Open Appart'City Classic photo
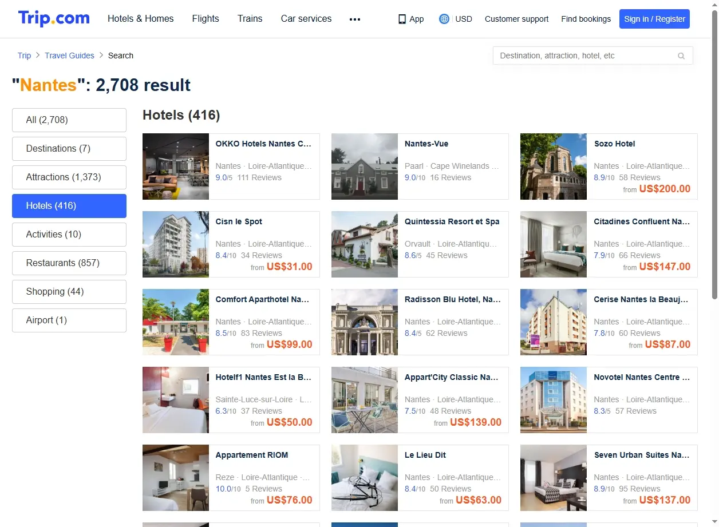Viewport: 719px width, 527px height. tap(365, 400)
